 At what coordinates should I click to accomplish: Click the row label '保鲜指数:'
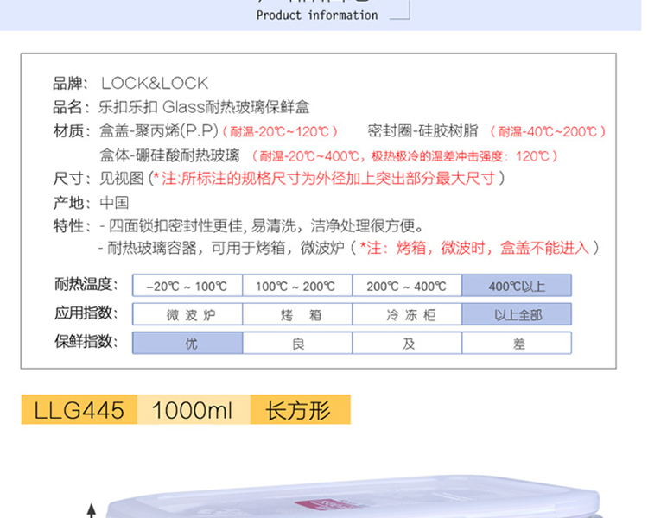[86, 341]
